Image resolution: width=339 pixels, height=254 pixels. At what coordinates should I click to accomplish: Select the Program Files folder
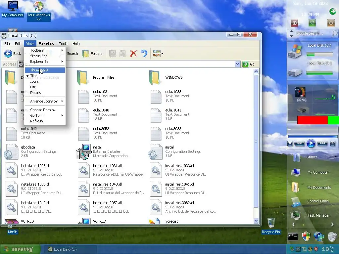tap(96, 77)
